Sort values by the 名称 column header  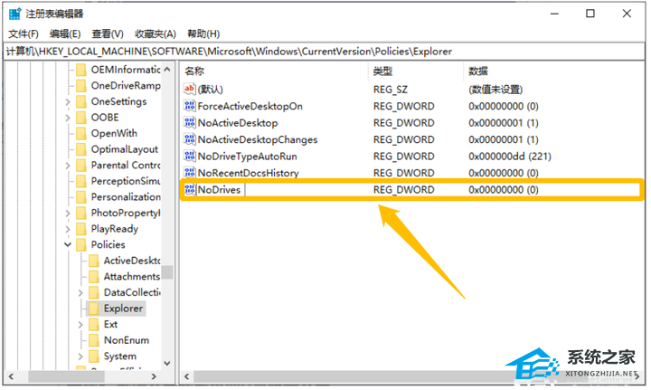(x=194, y=71)
